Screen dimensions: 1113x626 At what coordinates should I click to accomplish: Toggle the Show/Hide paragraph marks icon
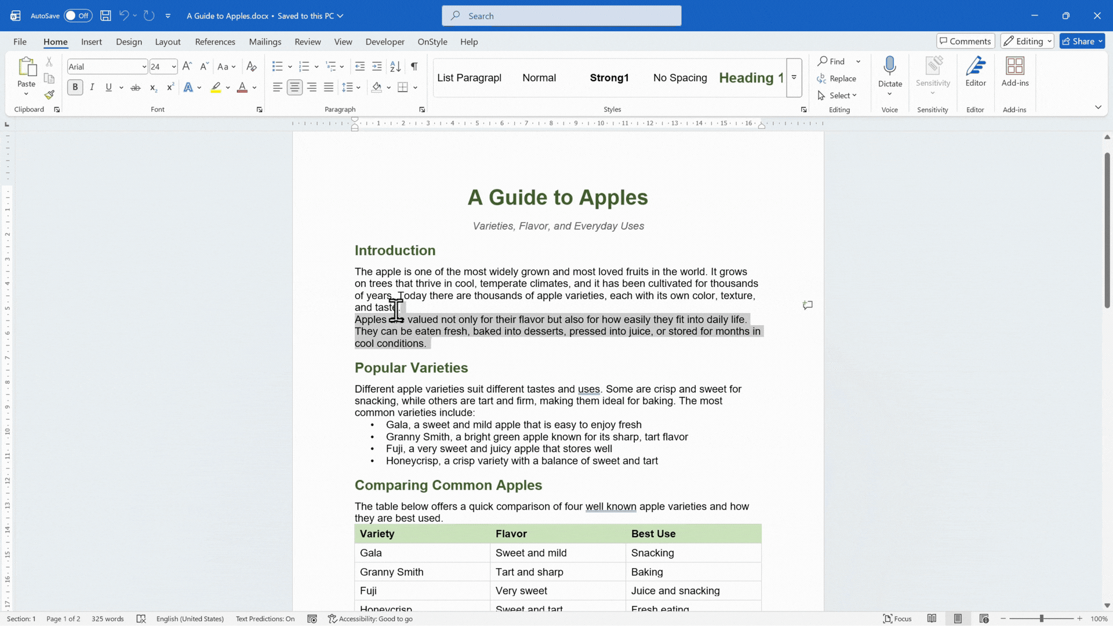pyautogui.click(x=414, y=67)
